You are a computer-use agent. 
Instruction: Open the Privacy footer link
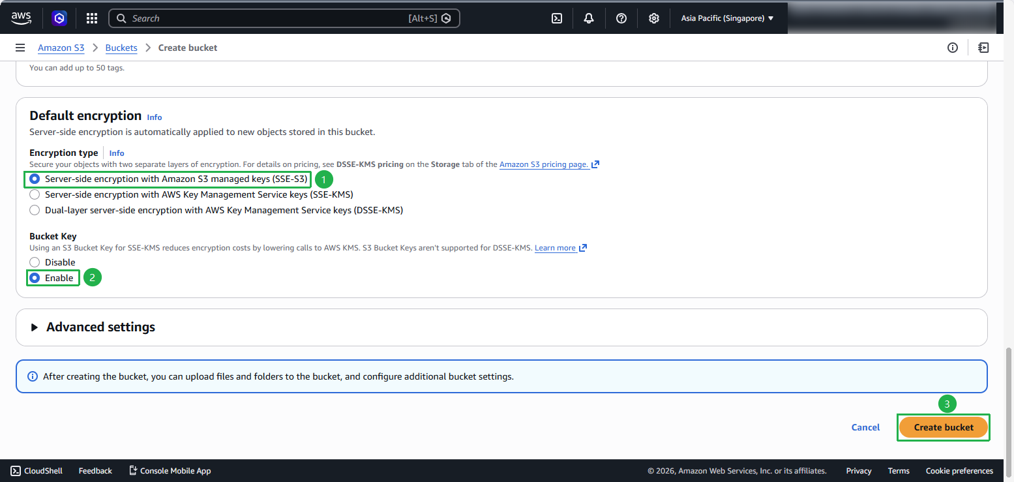point(859,471)
